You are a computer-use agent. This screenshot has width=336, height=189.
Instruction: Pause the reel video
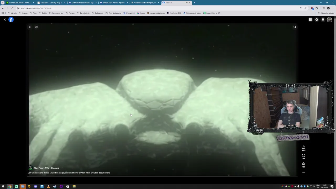(x=30, y=27)
